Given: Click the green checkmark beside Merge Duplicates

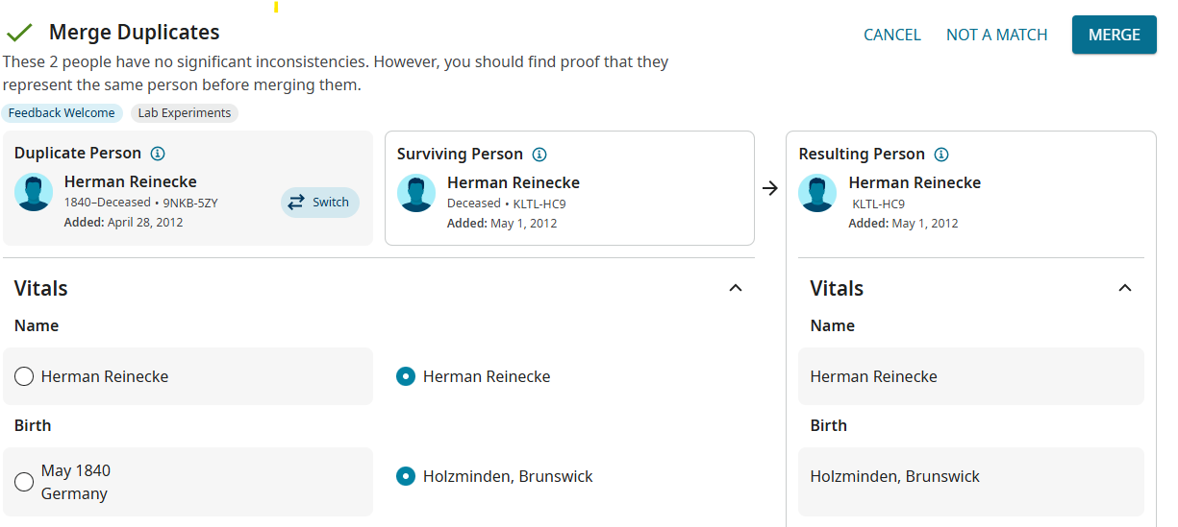Looking at the screenshot, I should (19, 34).
